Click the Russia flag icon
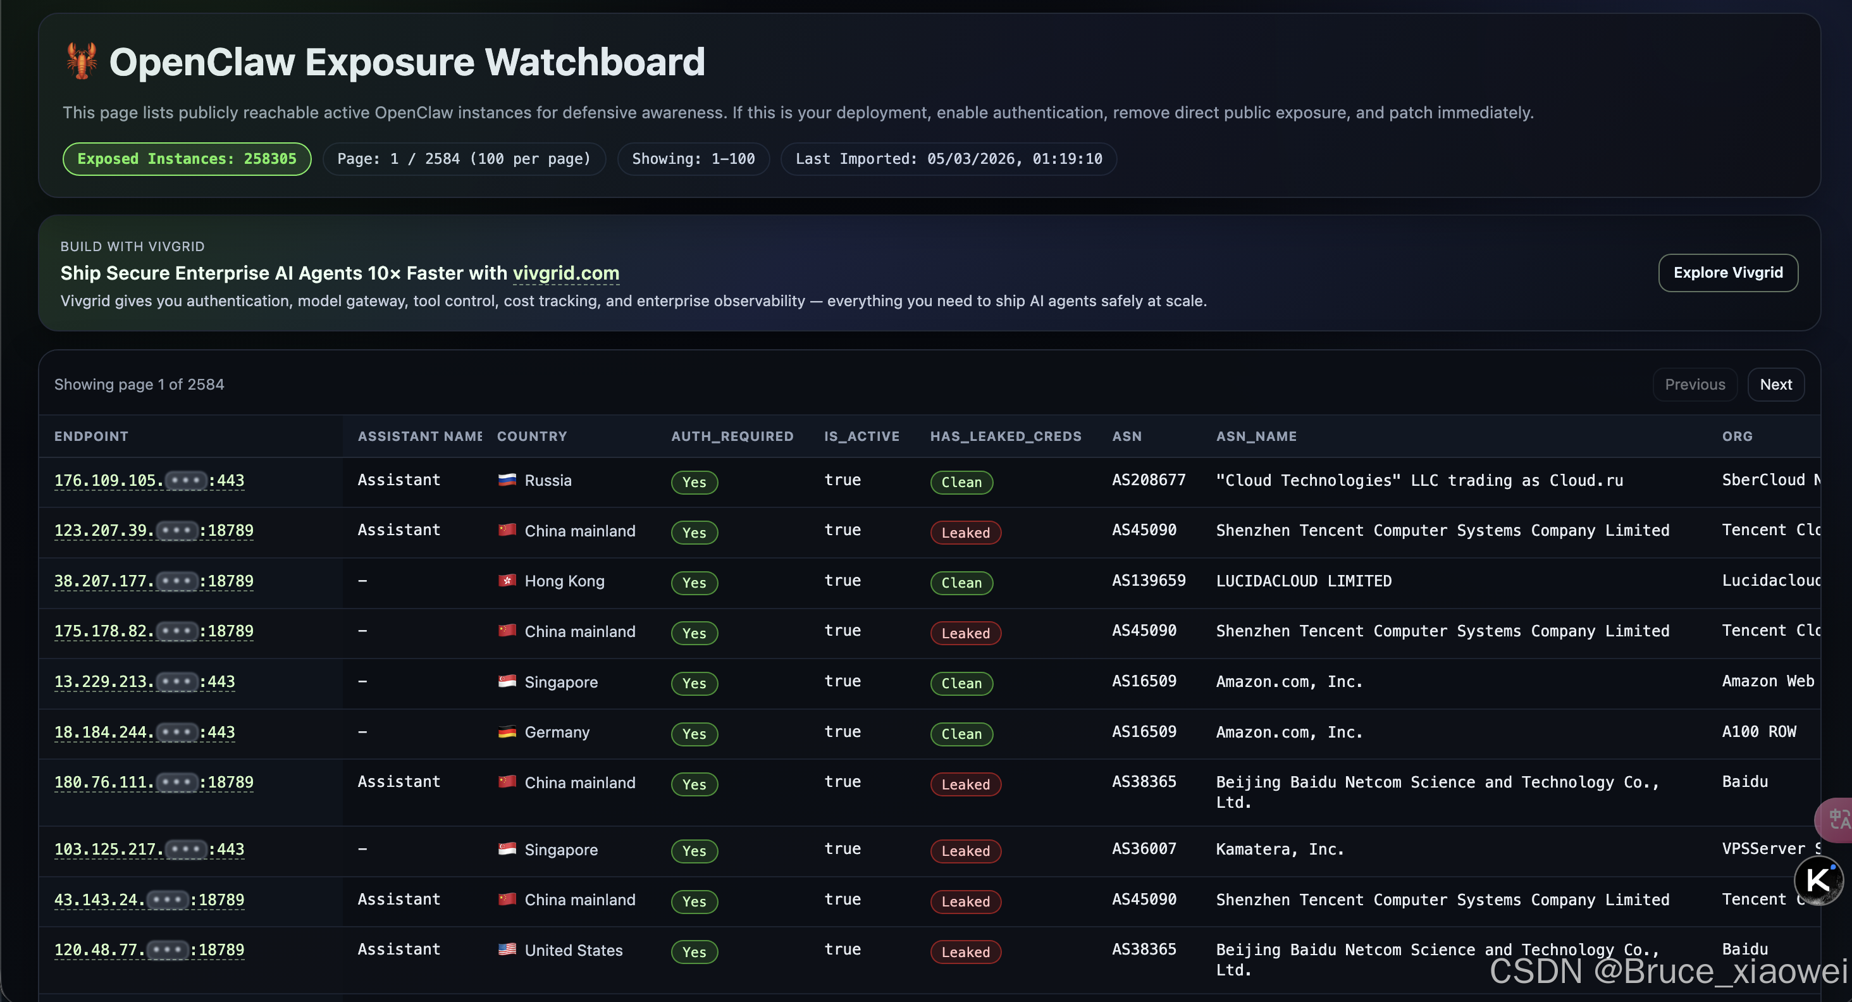This screenshot has width=1852, height=1002. tap(507, 479)
